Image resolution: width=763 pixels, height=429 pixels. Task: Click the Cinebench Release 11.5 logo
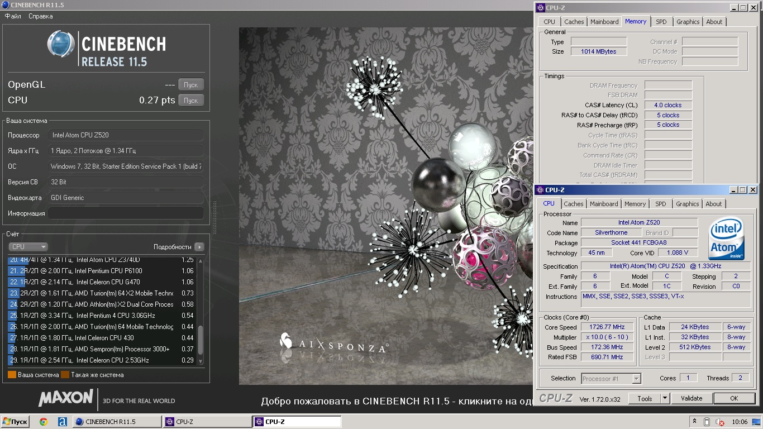(107, 49)
